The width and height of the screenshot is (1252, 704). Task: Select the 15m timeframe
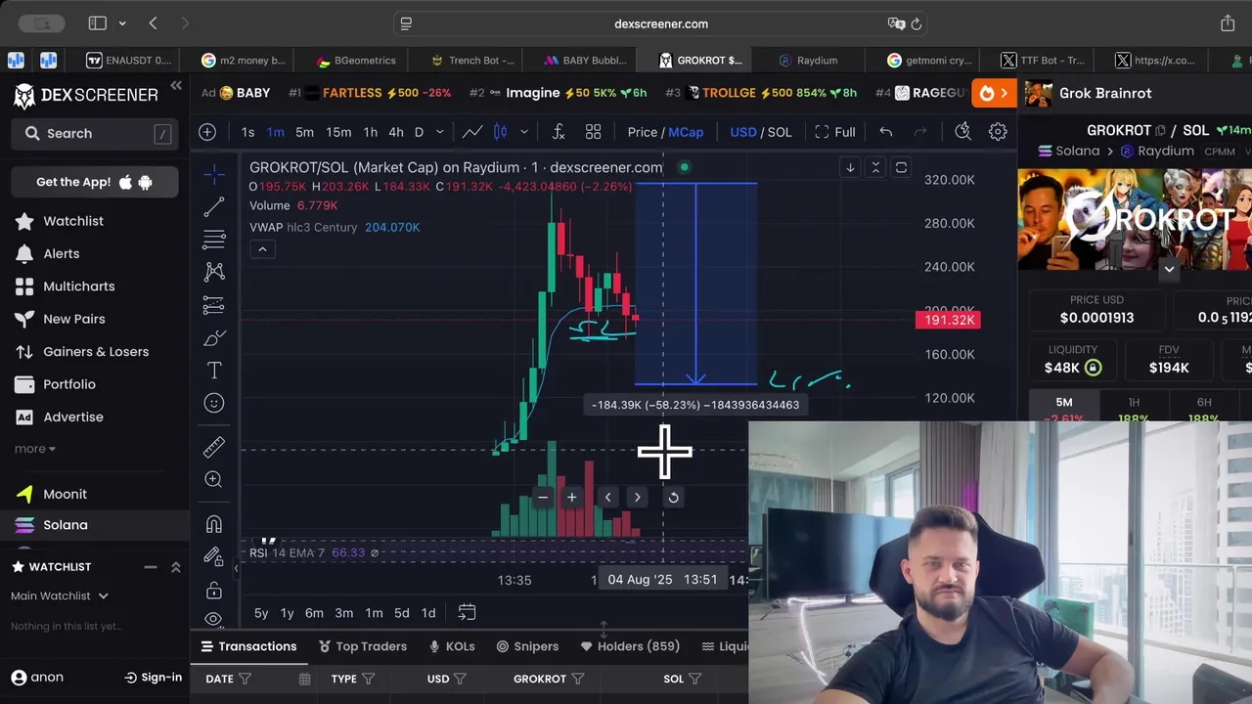[x=338, y=132]
